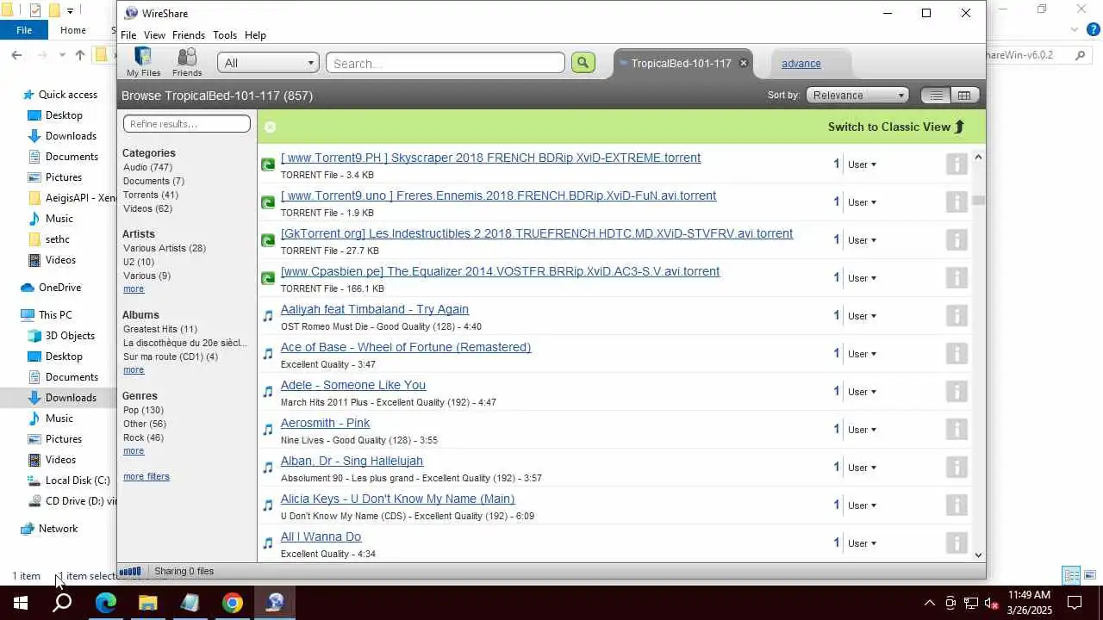This screenshot has height=620, width=1103.
Task: Show info for Skyscraper 2018 torrent
Action: pyautogui.click(x=957, y=164)
